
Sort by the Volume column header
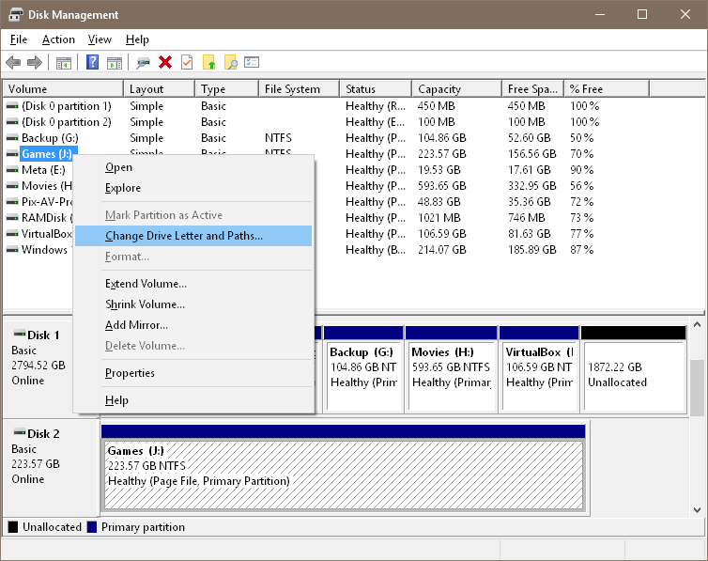(x=63, y=89)
